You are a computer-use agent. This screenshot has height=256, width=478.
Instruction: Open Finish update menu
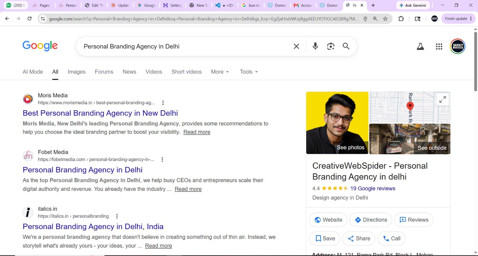point(458,19)
